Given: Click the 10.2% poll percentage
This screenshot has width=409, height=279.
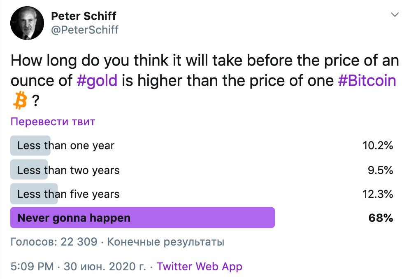Looking at the screenshot, I should [378, 145].
